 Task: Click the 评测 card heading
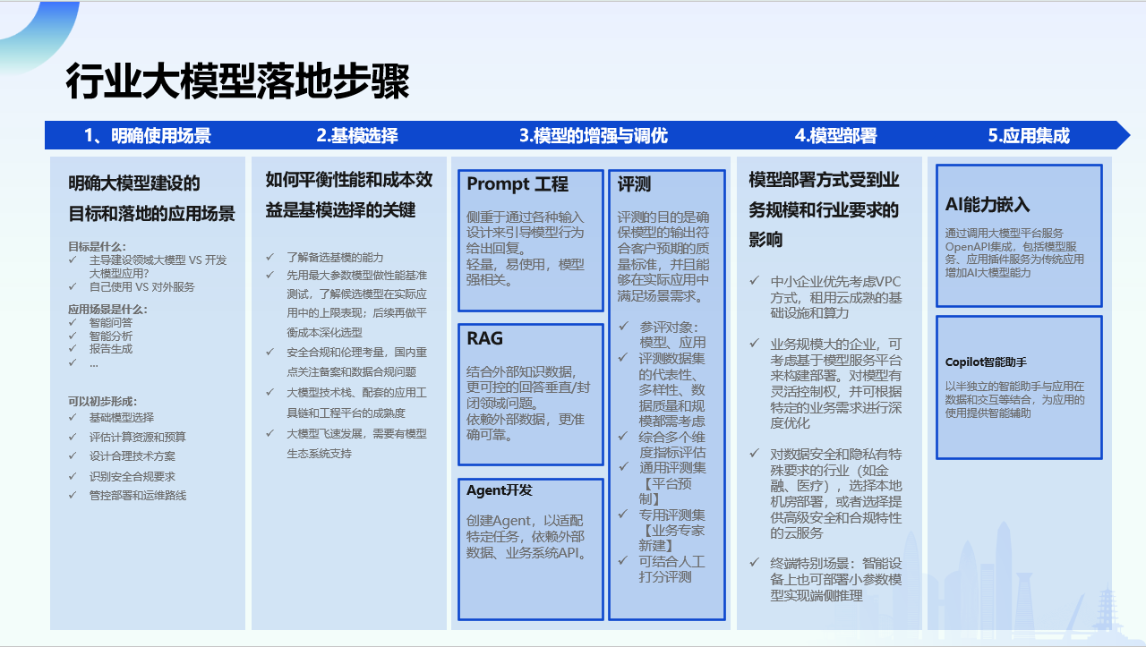pyautogui.click(x=634, y=184)
